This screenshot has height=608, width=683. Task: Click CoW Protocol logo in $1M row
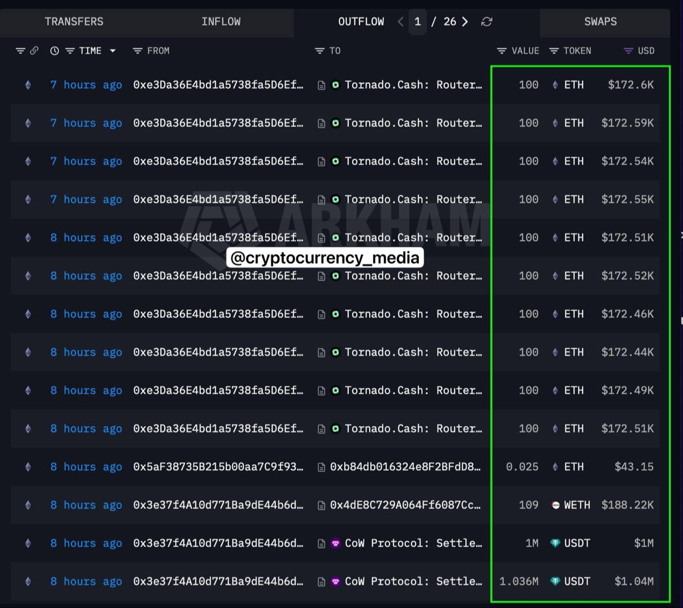click(336, 543)
